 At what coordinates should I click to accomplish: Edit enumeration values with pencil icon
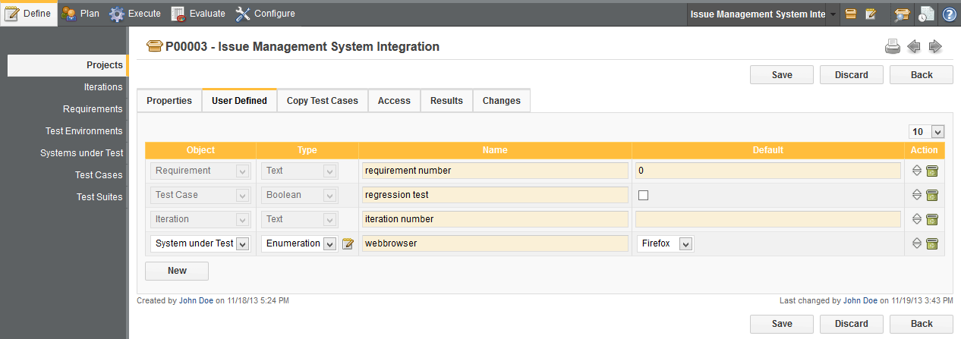(x=348, y=243)
